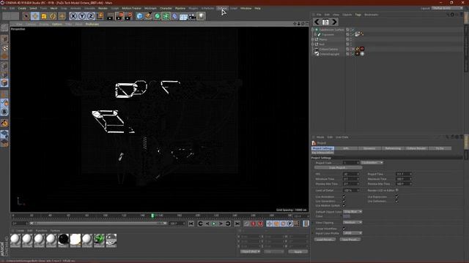469x263 pixels.
Task: Open the Mesh menu
Action: coord(53,8)
